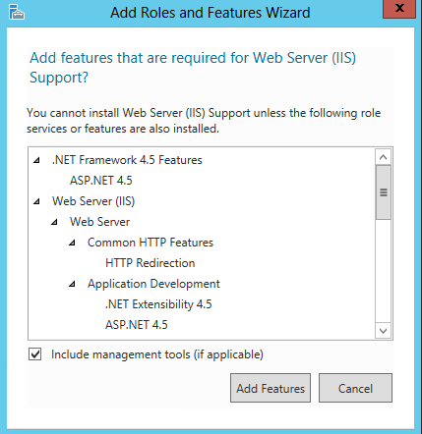Click the Add Features button
Image resolution: width=422 pixels, height=434 pixels.
[x=271, y=388]
